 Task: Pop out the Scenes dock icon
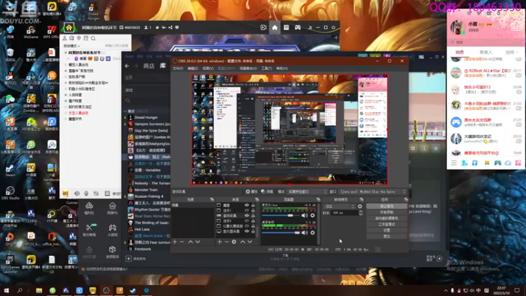click(212, 199)
